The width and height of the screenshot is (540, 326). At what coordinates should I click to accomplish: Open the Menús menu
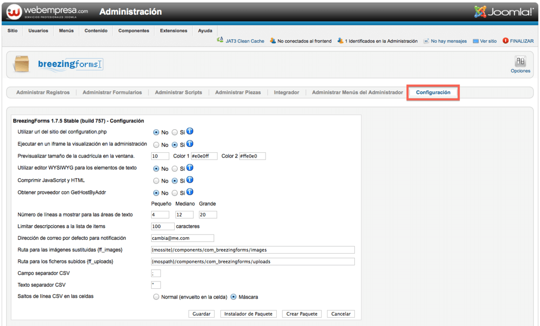[66, 30]
